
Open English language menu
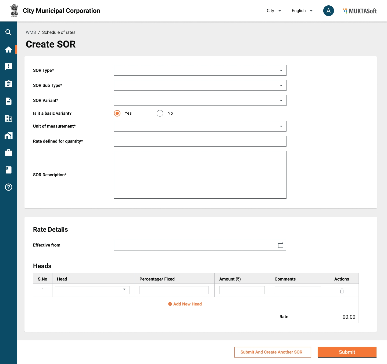point(302,11)
